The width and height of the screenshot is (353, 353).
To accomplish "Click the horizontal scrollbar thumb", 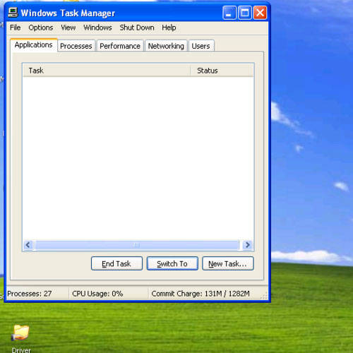I will pos(137,245).
